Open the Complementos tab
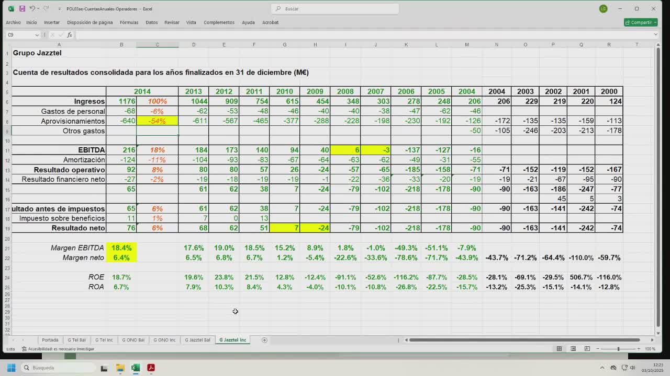Screen dimensions: 670x376 click(x=219, y=22)
